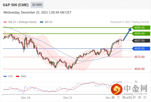Click the Research © 2021 Trading Central credit
This screenshot has height=102, width=151.
130,22
